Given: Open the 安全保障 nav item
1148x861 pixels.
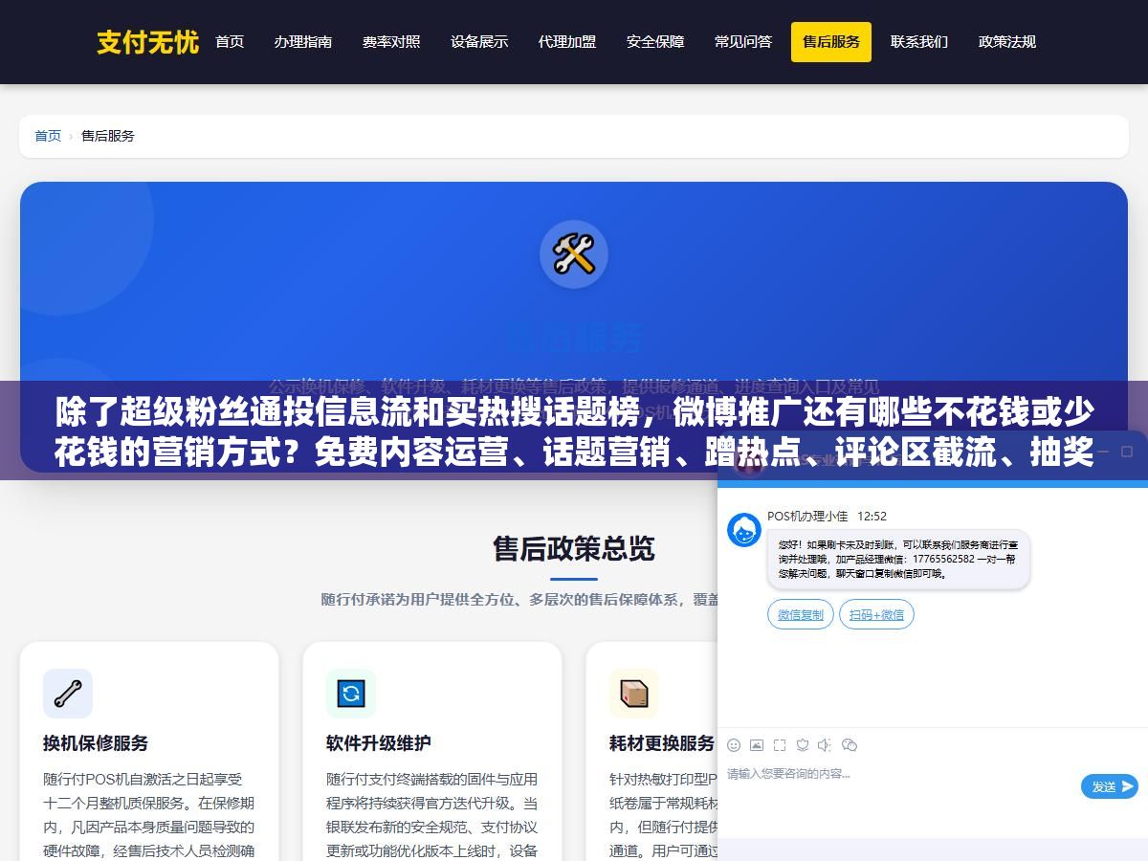Looking at the screenshot, I should (x=655, y=42).
